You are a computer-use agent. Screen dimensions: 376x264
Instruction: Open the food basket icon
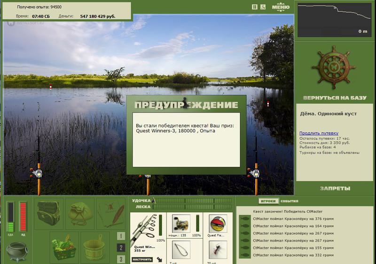(x=64, y=247)
